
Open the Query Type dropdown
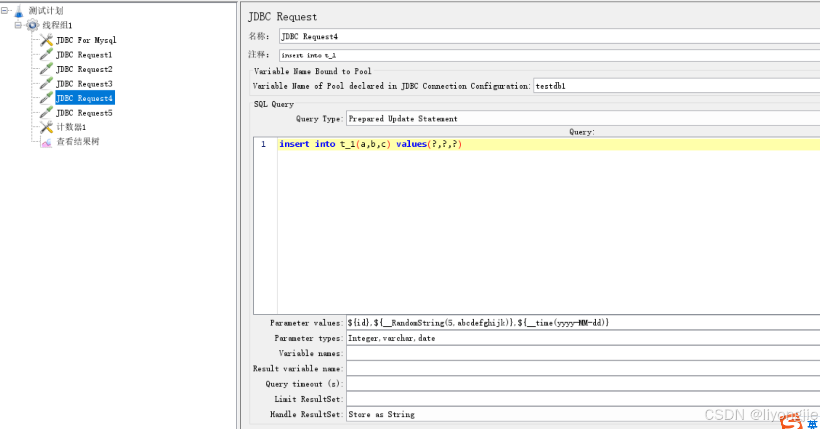coord(583,119)
